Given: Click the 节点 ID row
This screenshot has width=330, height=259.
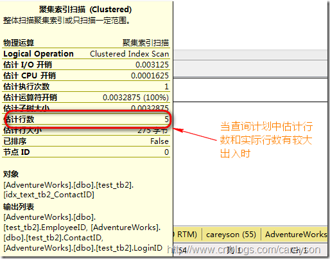Looking at the screenshot, I should 86,152.
